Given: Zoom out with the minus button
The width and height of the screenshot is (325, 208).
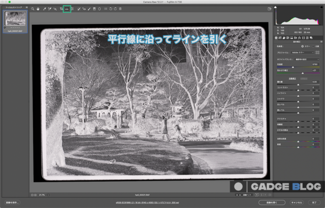Looking at the screenshot, I should [32, 195].
